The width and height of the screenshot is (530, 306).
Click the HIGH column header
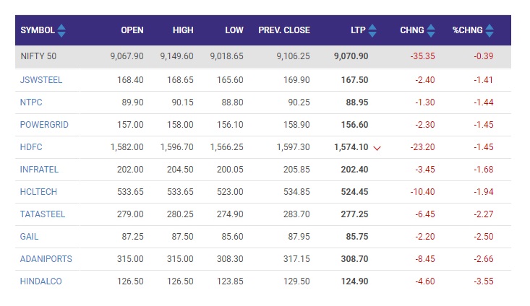coord(183,30)
